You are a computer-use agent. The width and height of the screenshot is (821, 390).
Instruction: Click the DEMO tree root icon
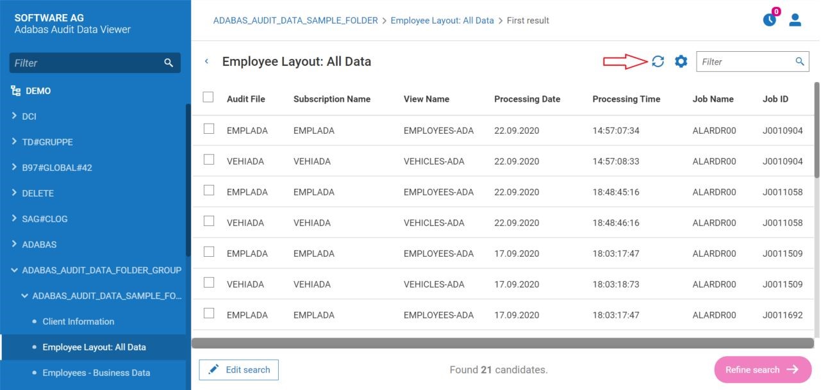point(17,91)
